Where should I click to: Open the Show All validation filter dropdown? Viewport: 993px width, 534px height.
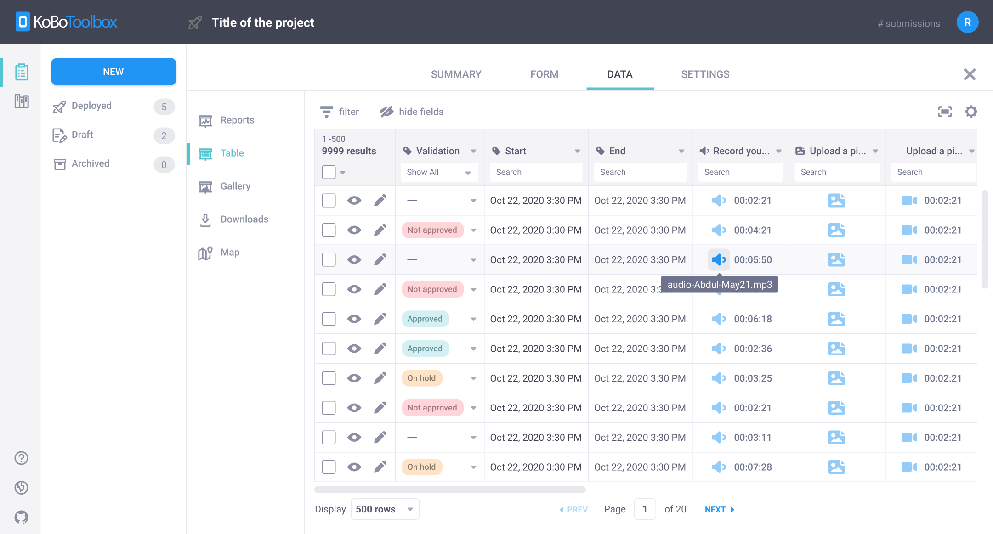(439, 172)
